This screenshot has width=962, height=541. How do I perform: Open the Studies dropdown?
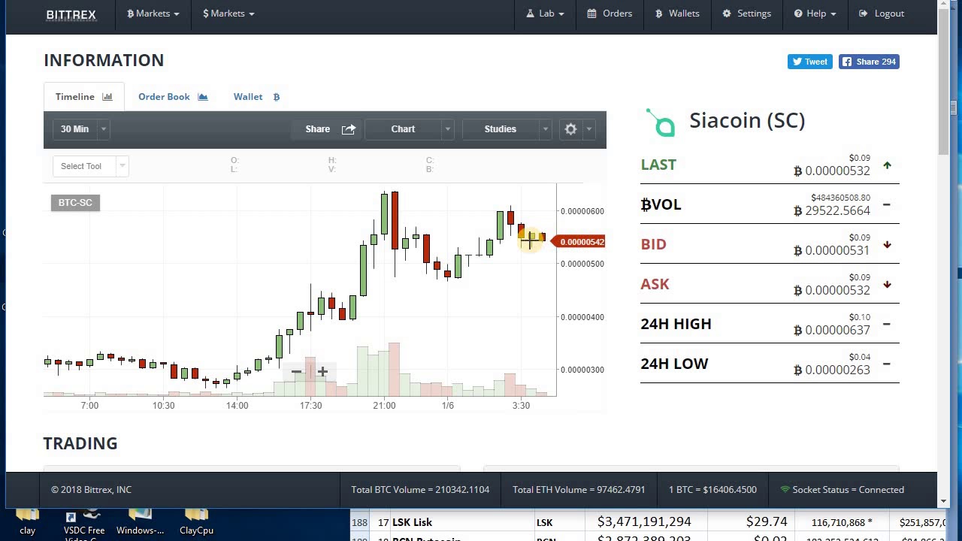point(507,129)
